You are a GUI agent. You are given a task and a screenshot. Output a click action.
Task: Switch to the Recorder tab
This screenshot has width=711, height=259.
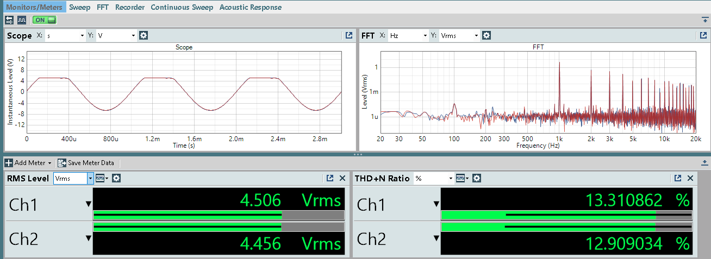click(x=130, y=7)
